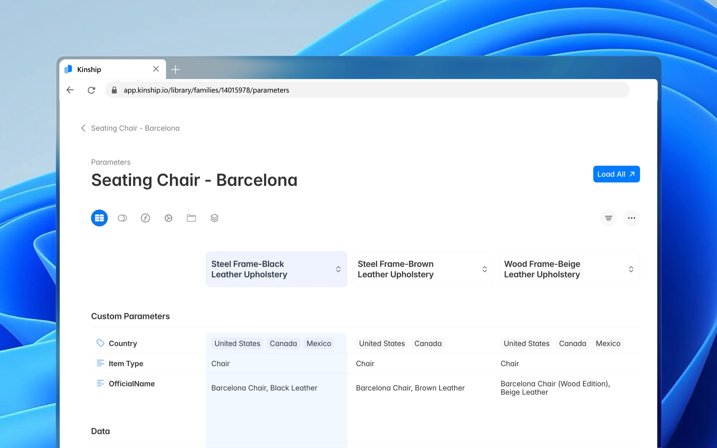
Task: Open the folder view icon
Action: click(191, 218)
